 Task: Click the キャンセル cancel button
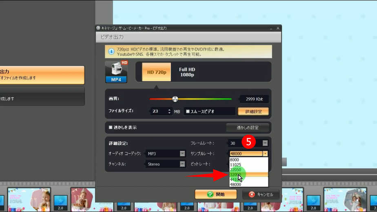tap(261, 194)
